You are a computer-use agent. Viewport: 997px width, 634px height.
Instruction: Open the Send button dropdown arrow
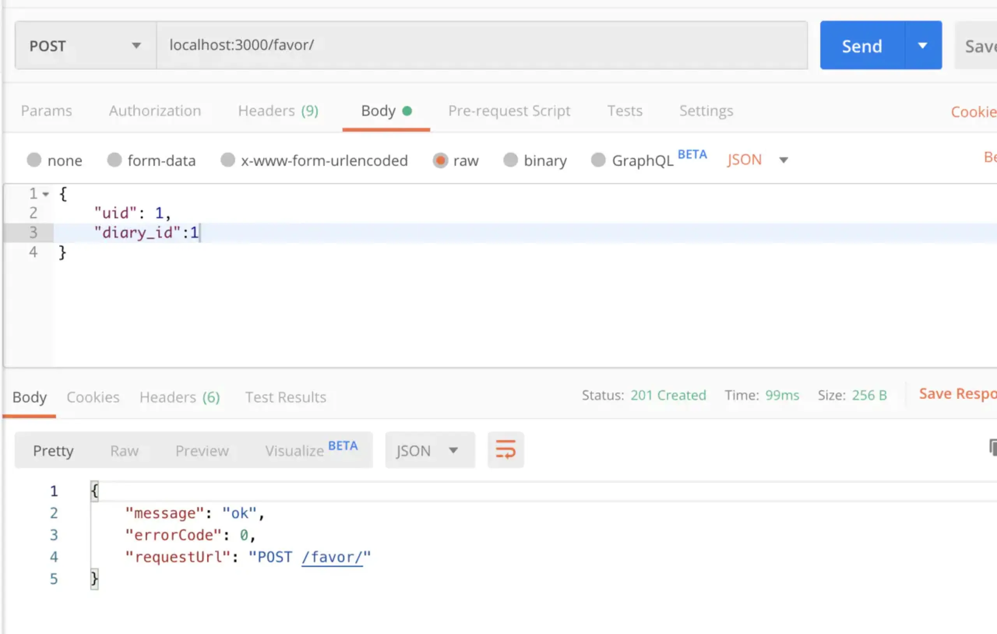point(923,45)
